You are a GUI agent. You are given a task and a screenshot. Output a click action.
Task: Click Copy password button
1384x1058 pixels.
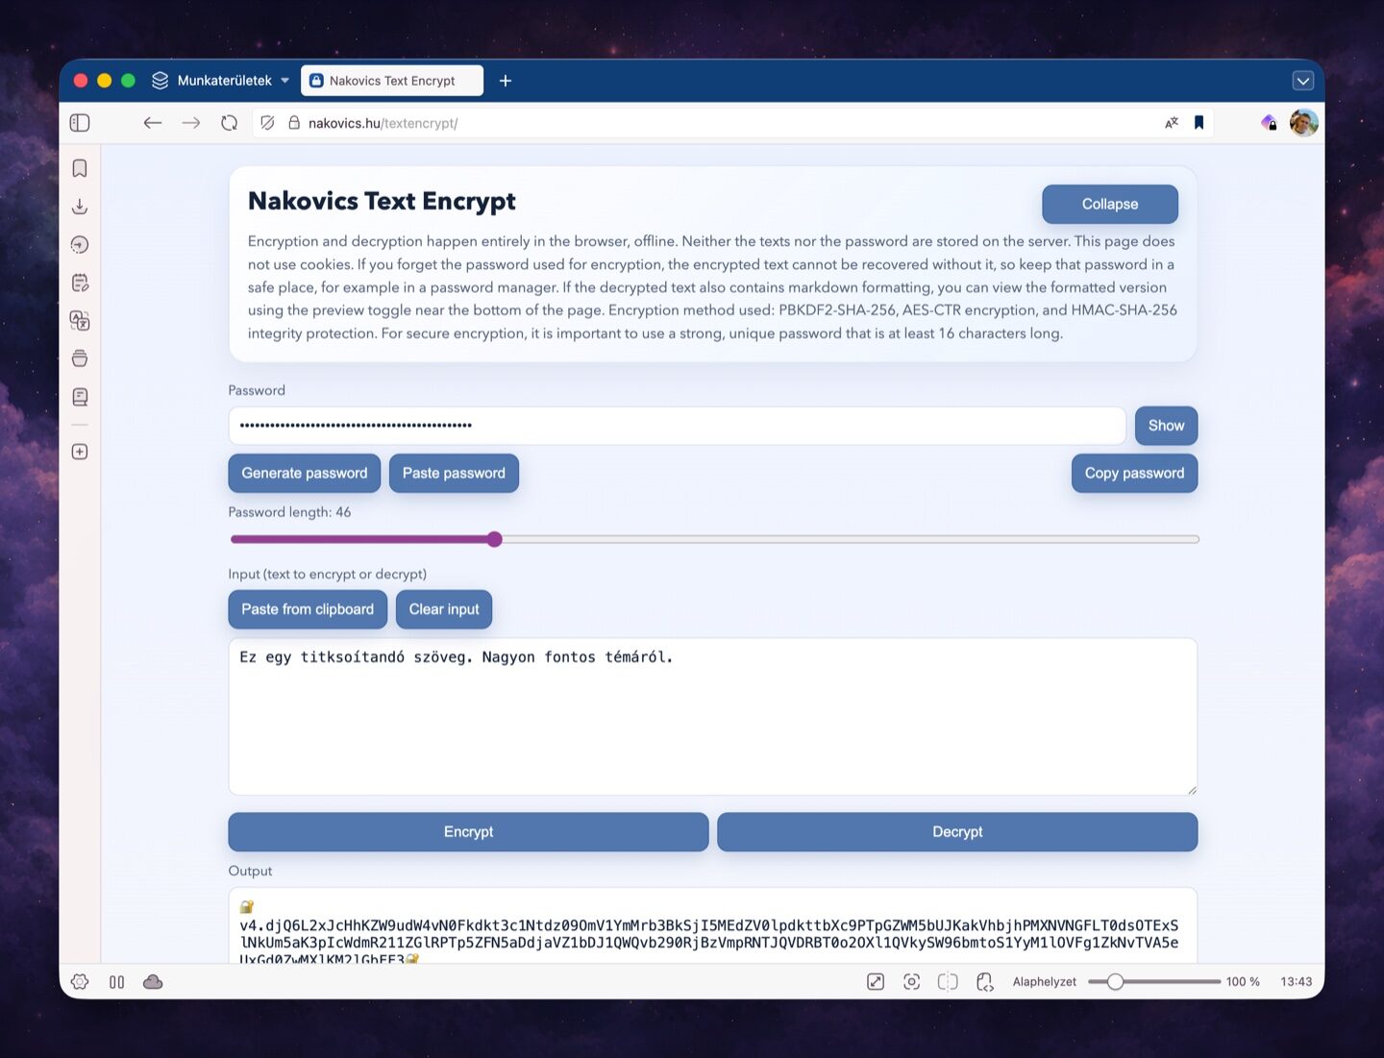[x=1134, y=473]
